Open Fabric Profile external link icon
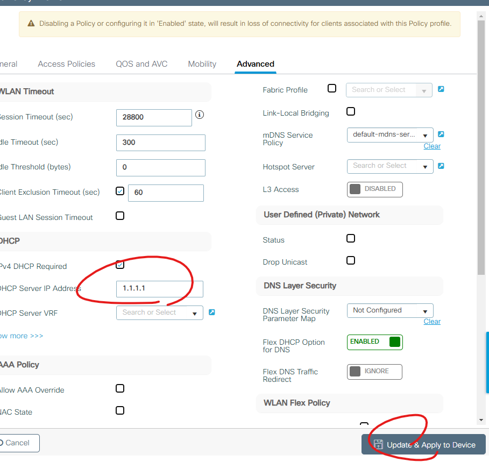489x462 pixels. (441, 89)
